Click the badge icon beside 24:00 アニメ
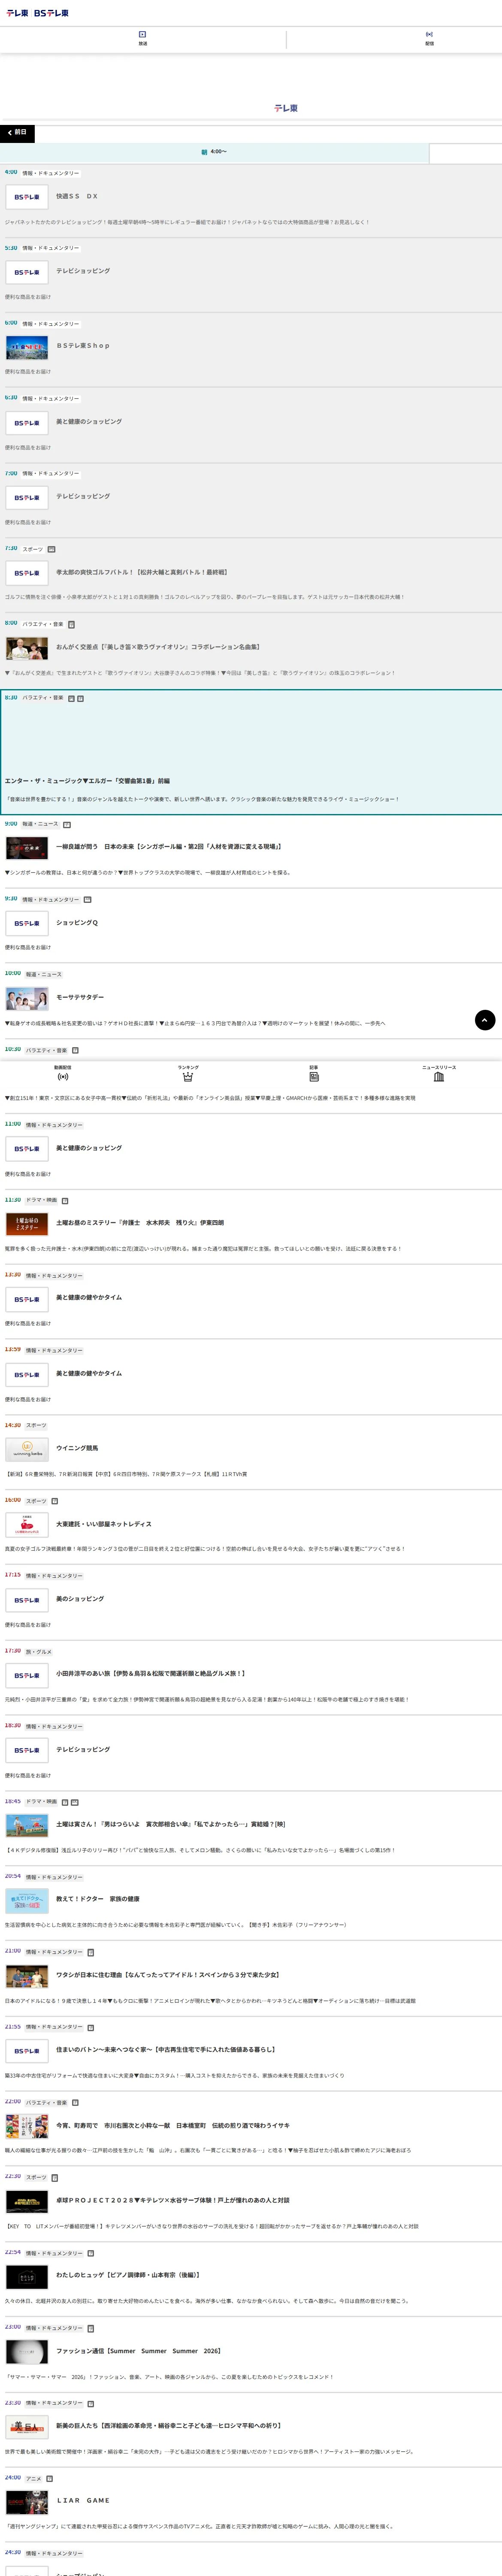502x2576 pixels. tap(49, 2479)
